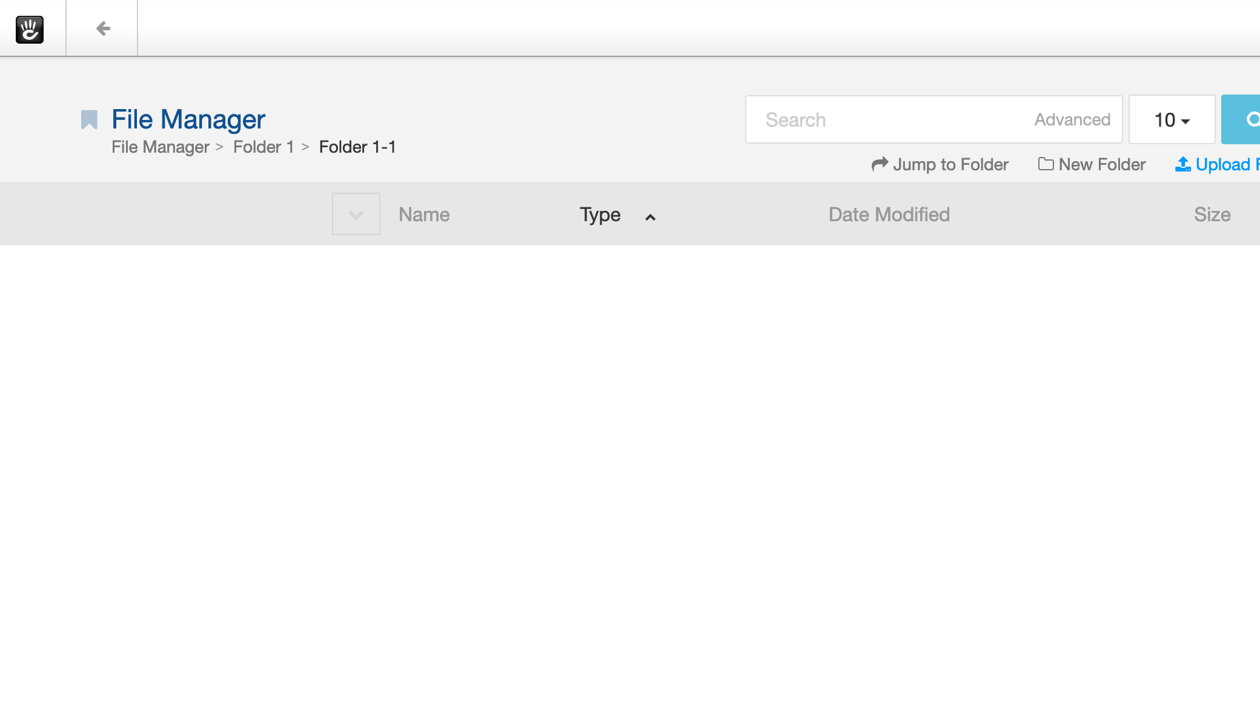Image resolution: width=1260 pixels, height=709 pixels.
Task: Collapse sorting by clicking the Type column arrow
Action: (650, 217)
